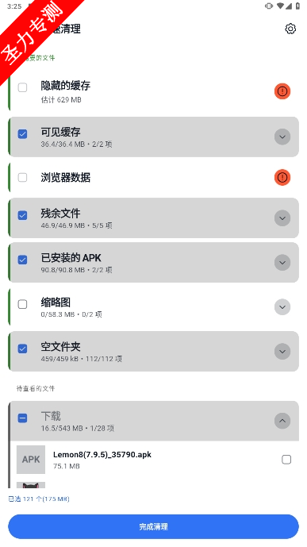Tap the Wi-Fi signal status icon
307x547 pixels.
(x=280, y=6)
